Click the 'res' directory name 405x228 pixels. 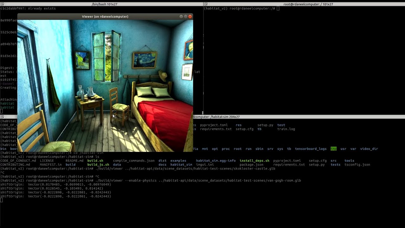pos(239,125)
